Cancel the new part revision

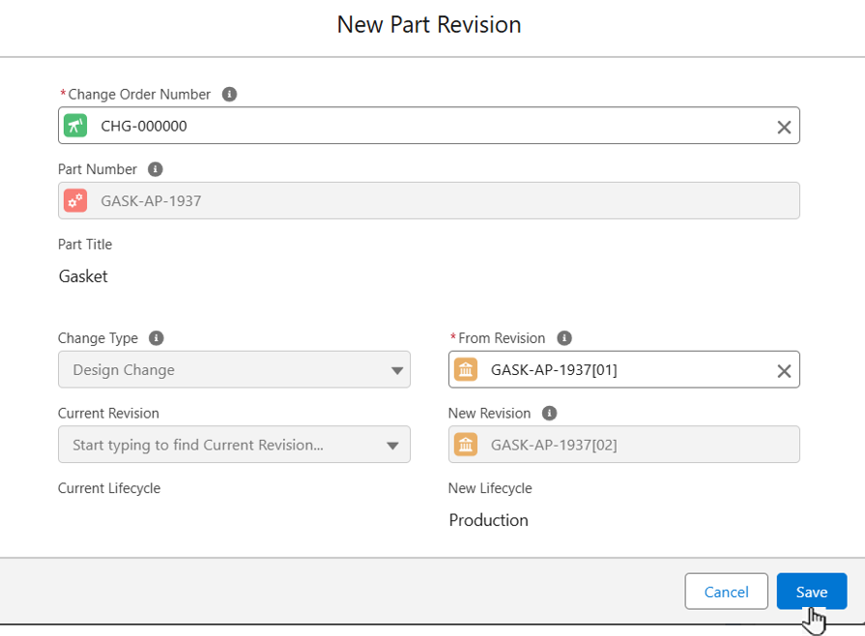[x=726, y=592]
